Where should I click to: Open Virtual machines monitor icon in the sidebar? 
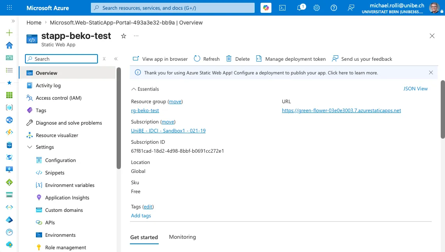[9, 169]
